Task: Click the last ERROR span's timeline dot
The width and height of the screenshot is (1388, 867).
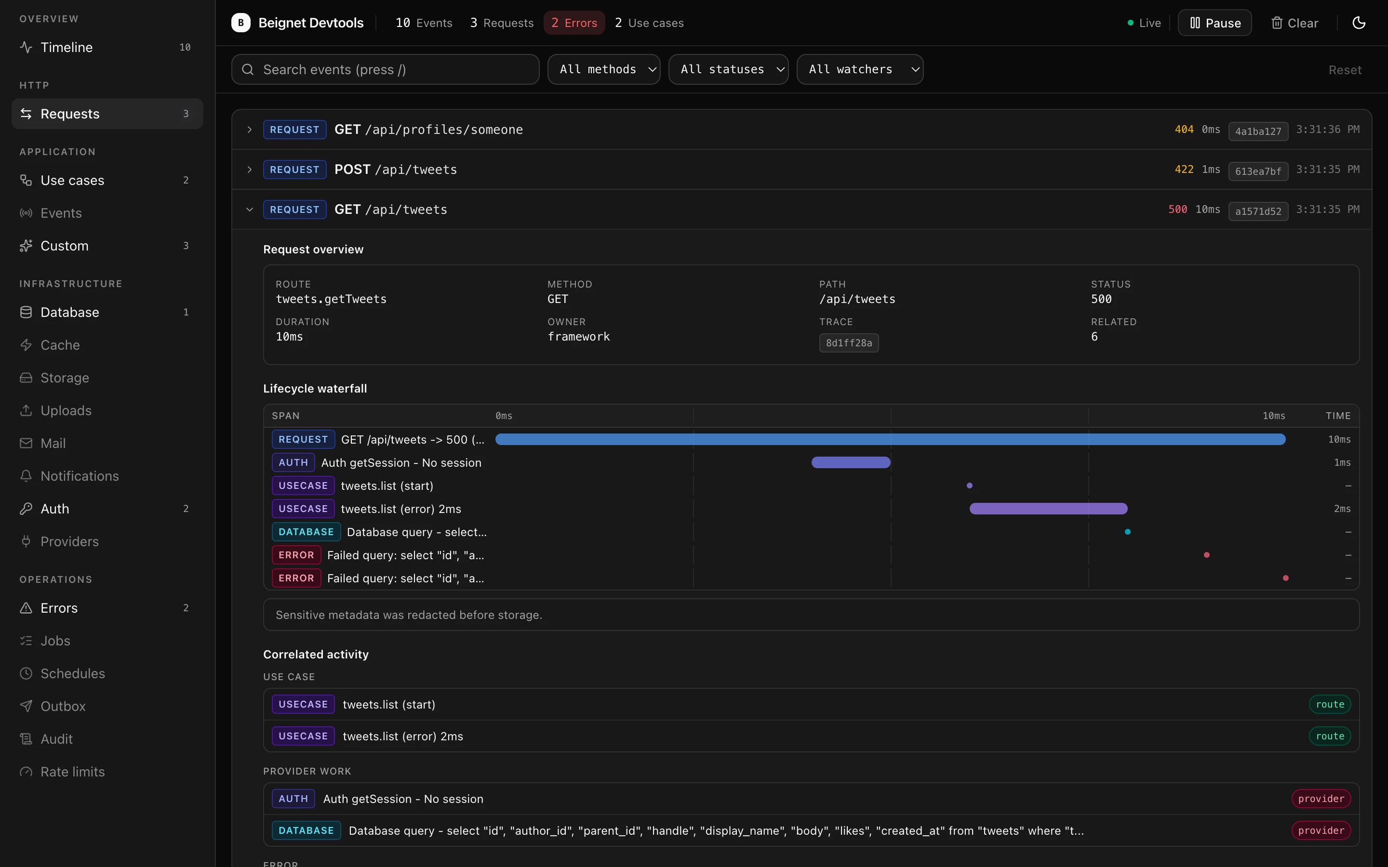Action: [x=1285, y=578]
